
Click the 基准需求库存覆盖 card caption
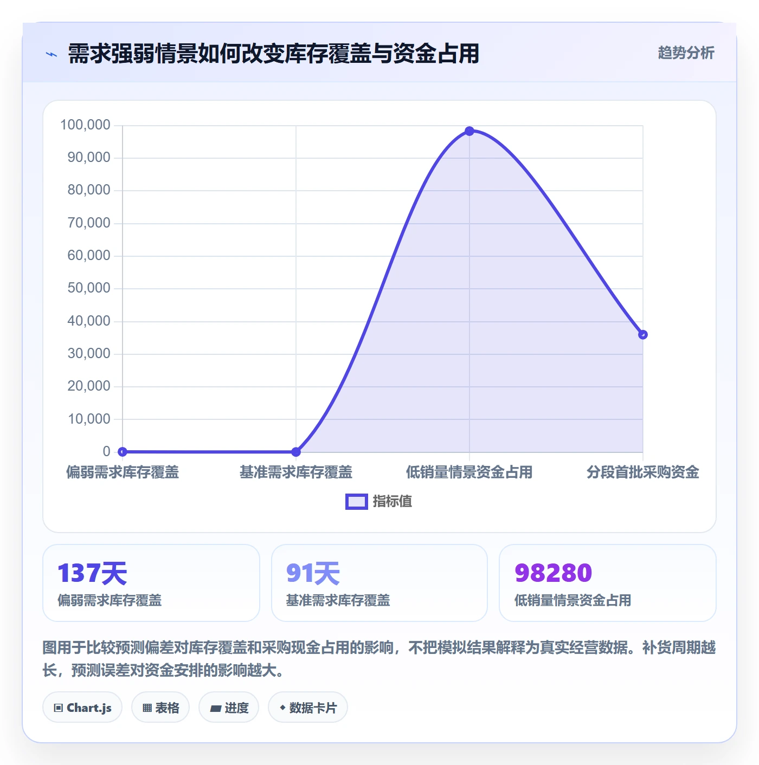pyautogui.click(x=338, y=600)
